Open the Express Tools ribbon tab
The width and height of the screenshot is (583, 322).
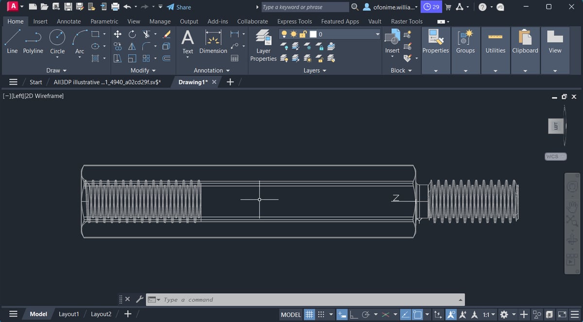click(x=294, y=21)
